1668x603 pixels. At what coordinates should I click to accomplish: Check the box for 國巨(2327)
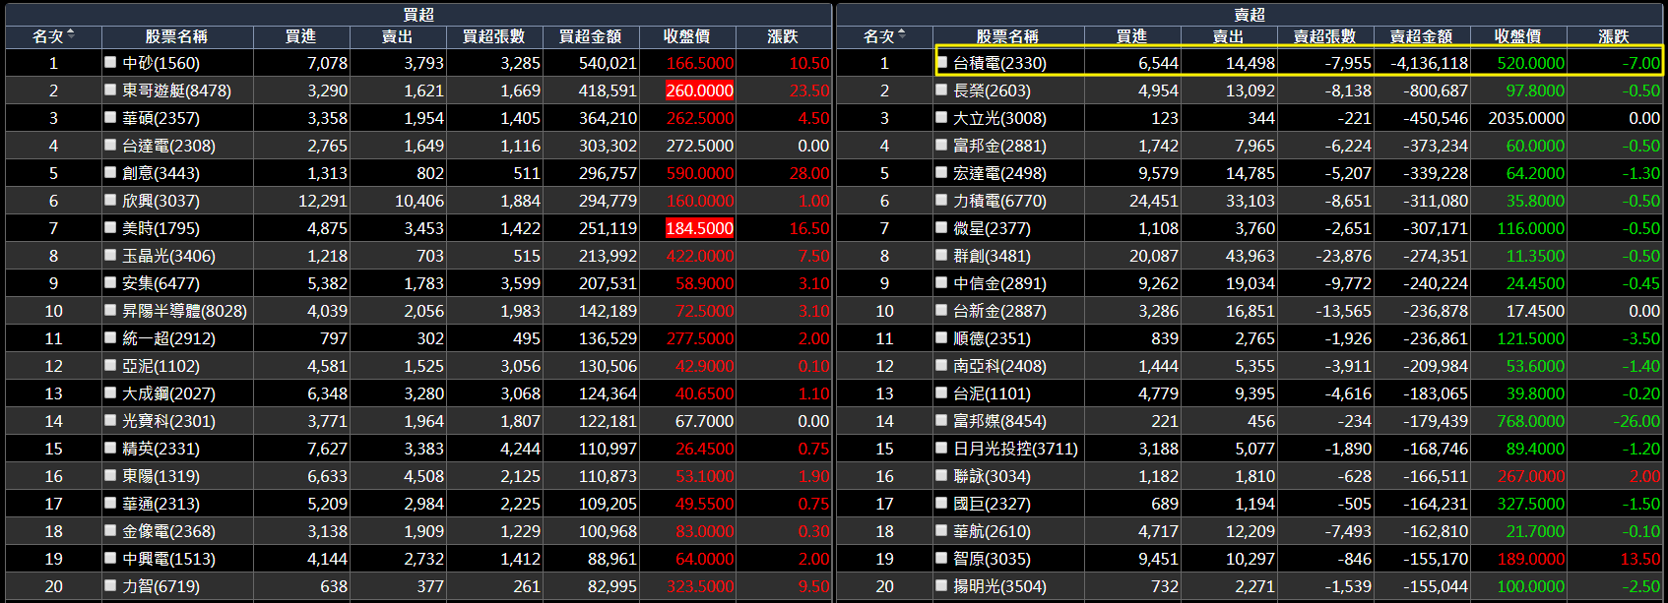(x=941, y=503)
